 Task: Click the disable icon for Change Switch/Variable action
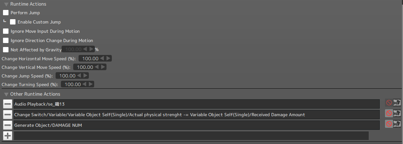click(389, 113)
